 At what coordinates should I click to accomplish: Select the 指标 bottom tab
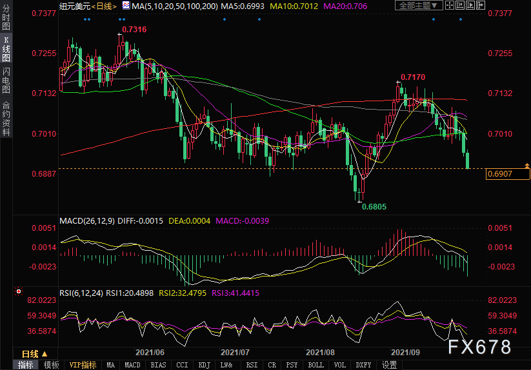pos(26,365)
